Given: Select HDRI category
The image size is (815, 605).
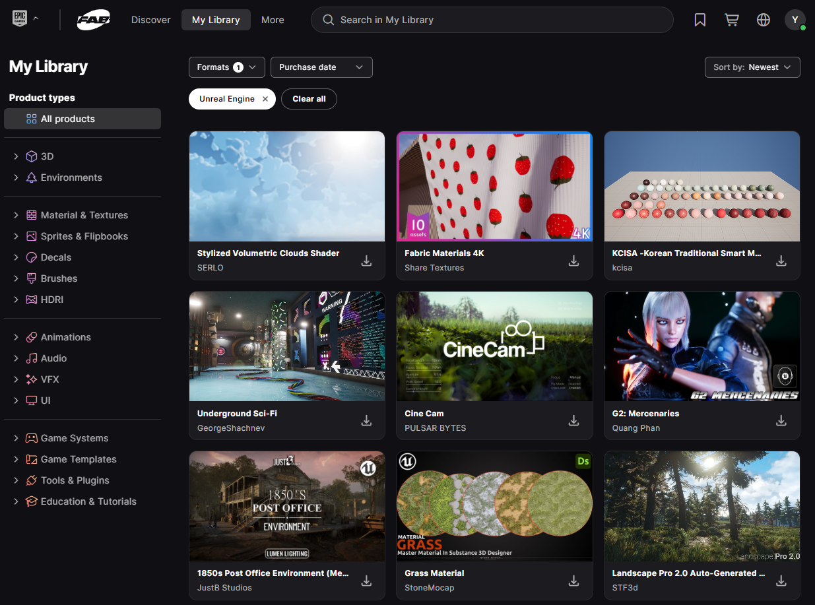Looking at the screenshot, I should (52, 300).
